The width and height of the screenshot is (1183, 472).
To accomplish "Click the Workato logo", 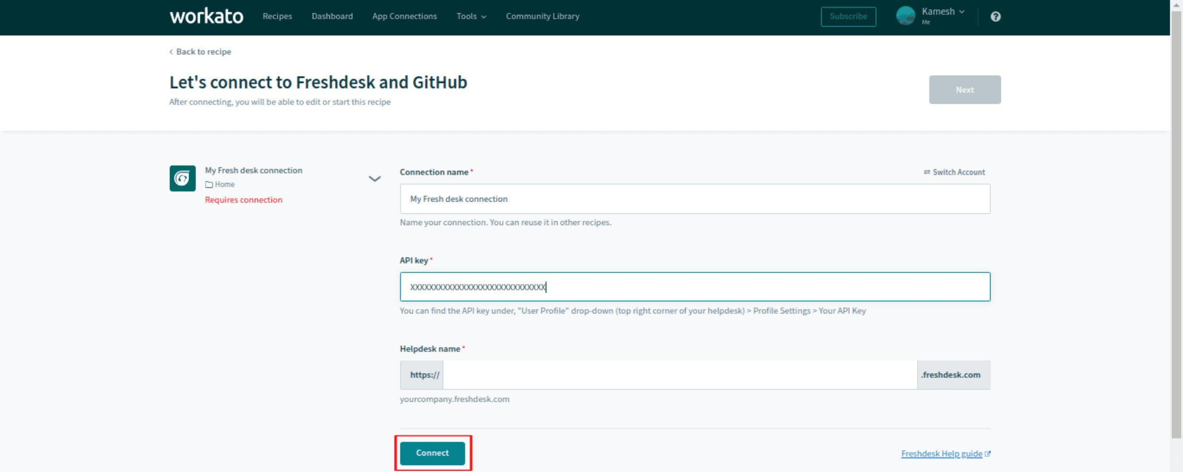I will pyautogui.click(x=206, y=16).
